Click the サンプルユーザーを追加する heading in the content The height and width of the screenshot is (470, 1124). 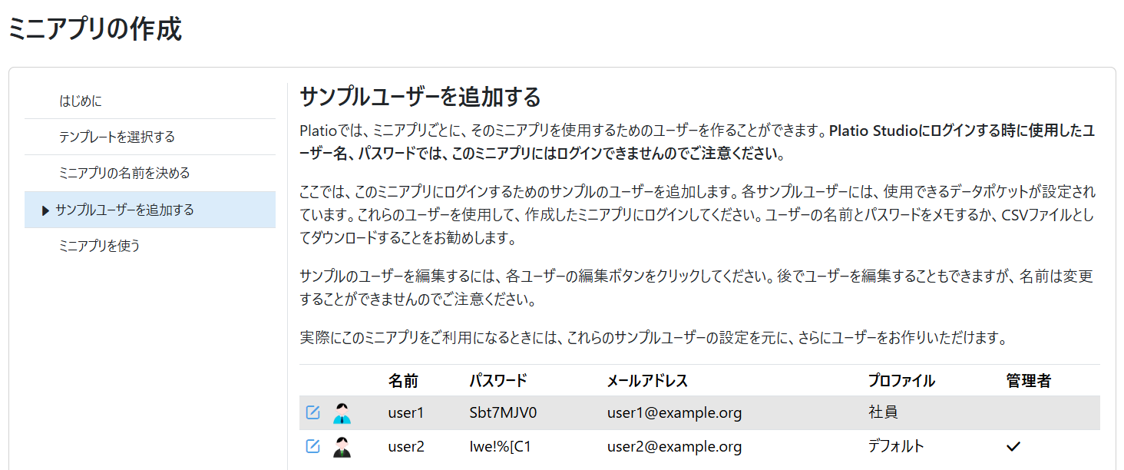[x=420, y=98]
